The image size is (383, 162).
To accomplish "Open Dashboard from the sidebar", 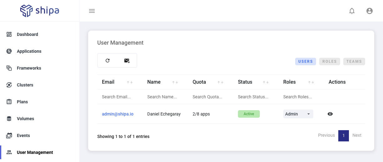I will (x=28, y=34).
